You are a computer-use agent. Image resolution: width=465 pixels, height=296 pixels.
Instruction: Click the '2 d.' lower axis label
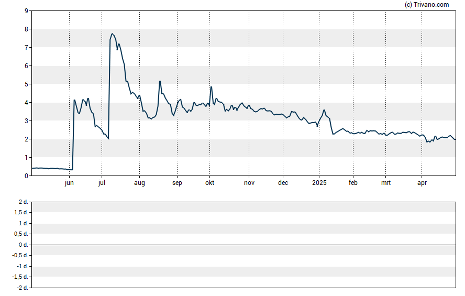pos(23,202)
